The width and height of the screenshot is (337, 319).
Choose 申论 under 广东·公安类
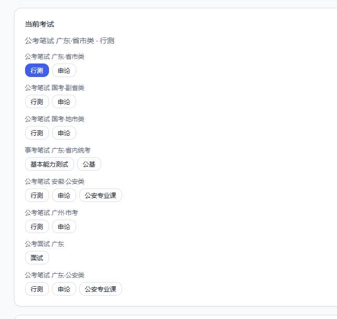tap(64, 289)
